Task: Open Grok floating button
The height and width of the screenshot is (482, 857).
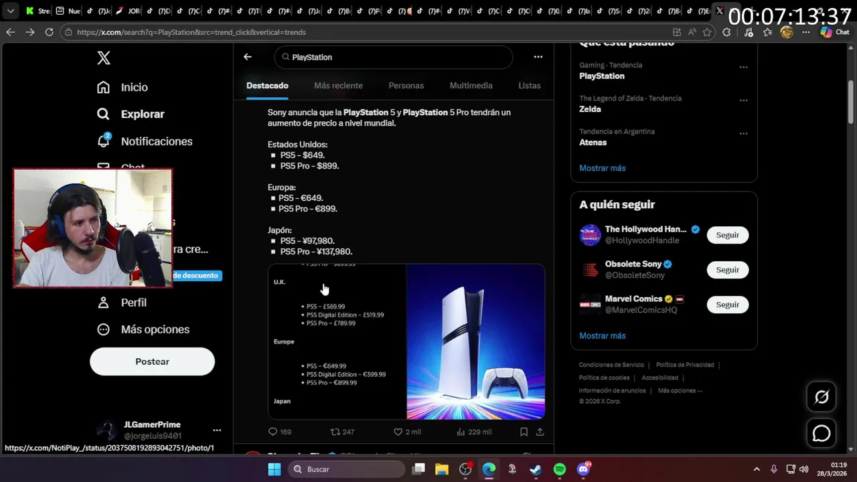Action: (822, 397)
